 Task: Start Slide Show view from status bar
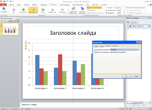click(x=127, y=109)
